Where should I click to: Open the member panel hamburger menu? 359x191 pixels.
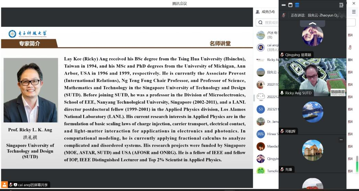(354, 12)
